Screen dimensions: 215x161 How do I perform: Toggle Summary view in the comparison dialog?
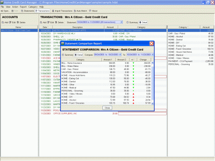[68, 55]
